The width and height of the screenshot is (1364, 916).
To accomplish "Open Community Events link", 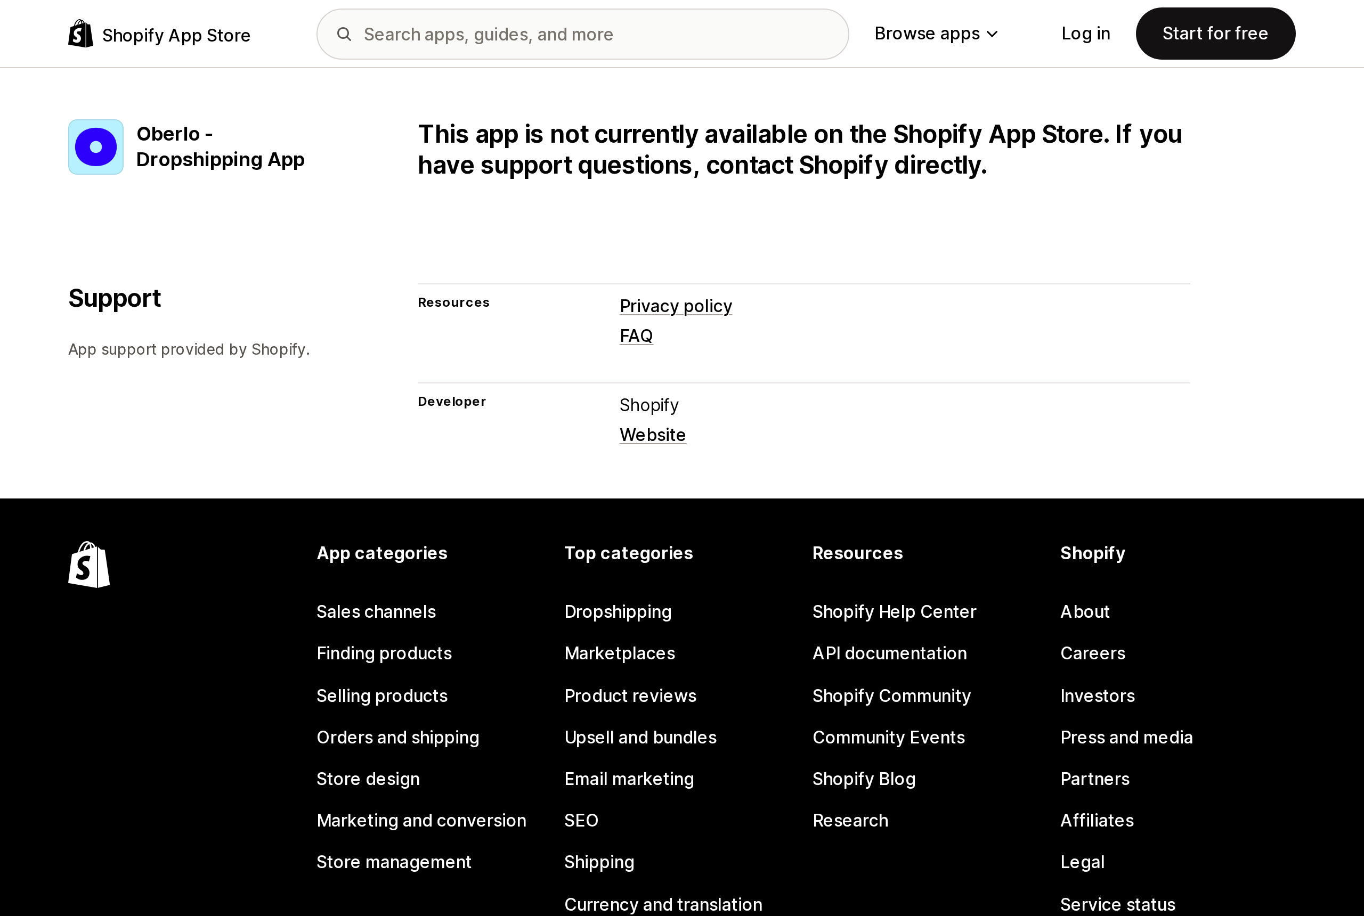I will (x=889, y=737).
